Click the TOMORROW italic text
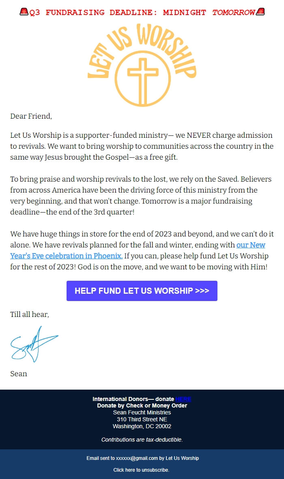284x479 pixels. pyautogui.click(x=233, y=12)
